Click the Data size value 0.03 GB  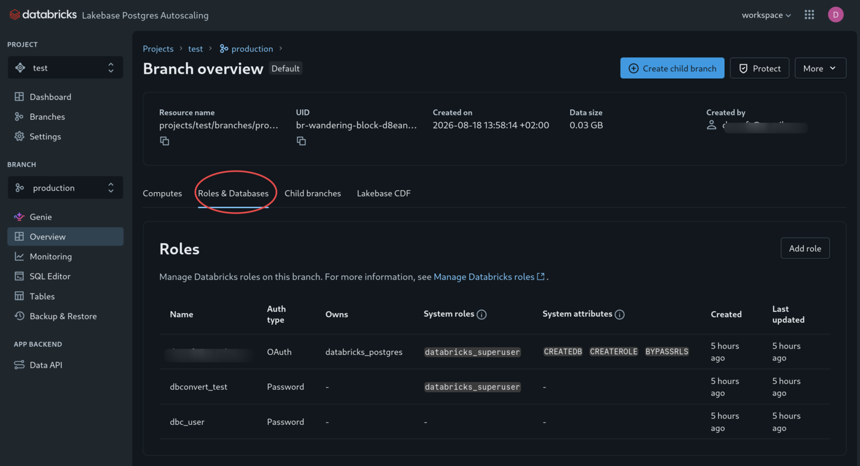586,125
